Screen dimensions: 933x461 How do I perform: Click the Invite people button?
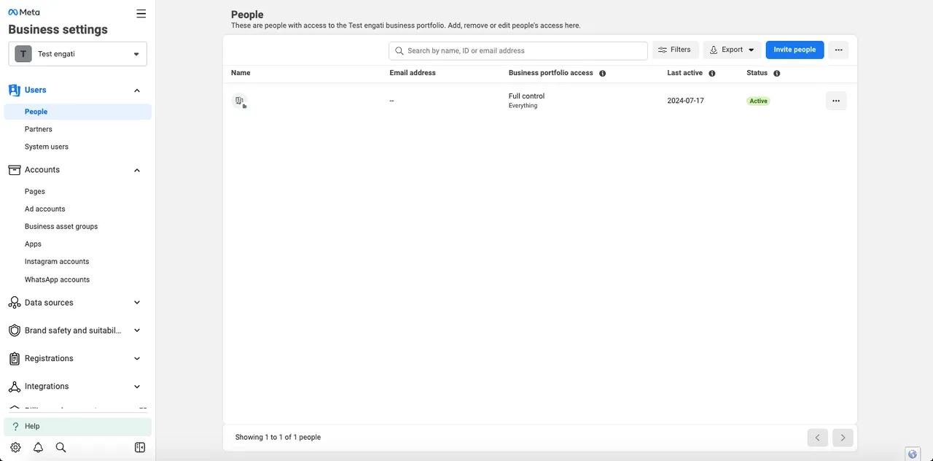click(x=795, y=50)
